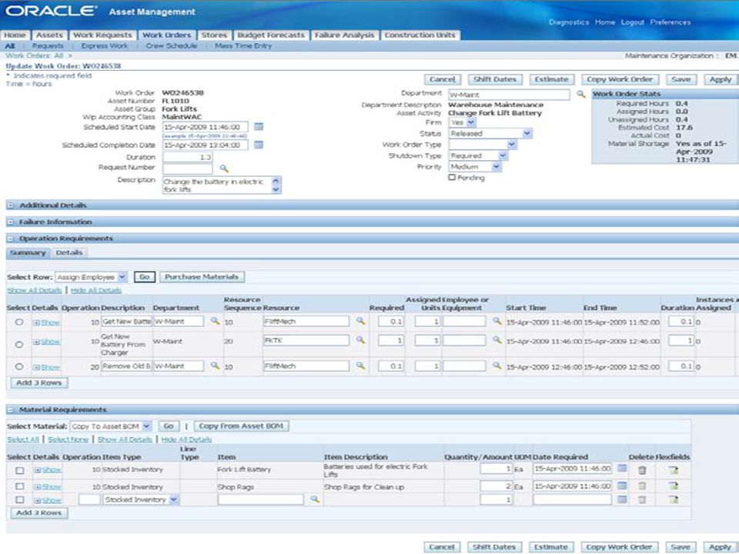Image resolution: width=739 pixels, height=554 pixels.
Task: Delete the Fork Lift Battery material row
Action: (x=642, y=469)
